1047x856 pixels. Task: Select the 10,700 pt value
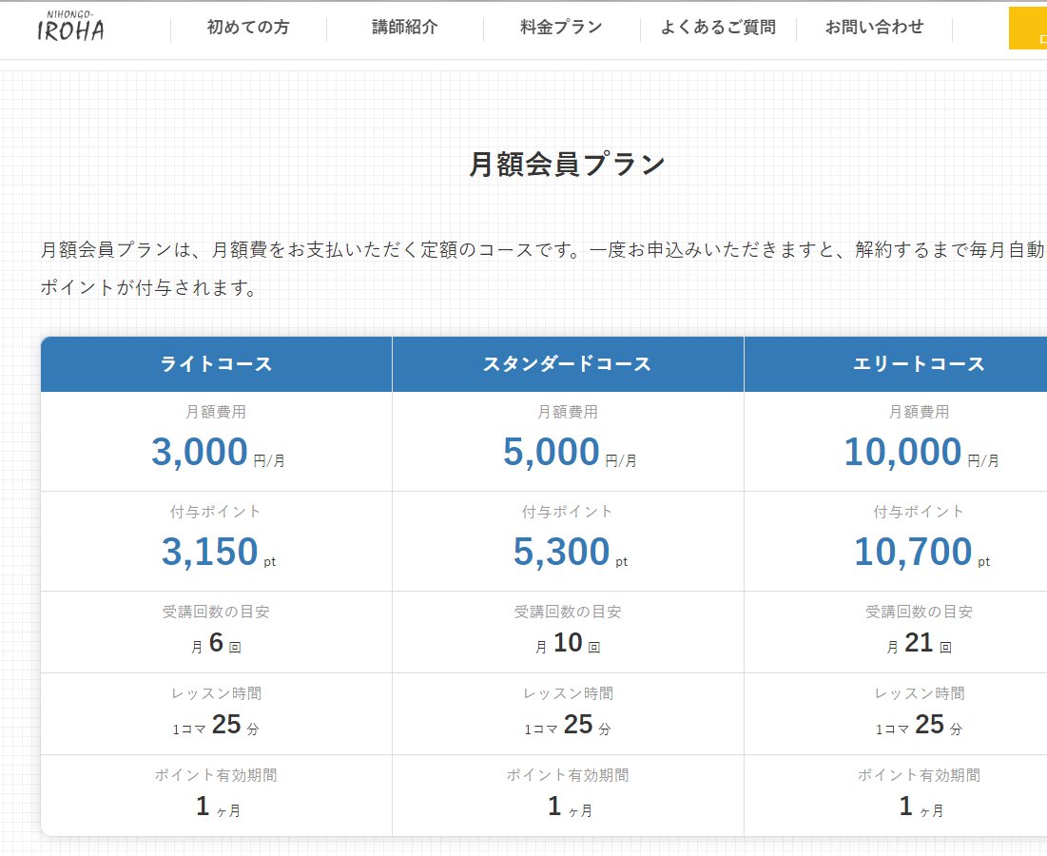[x=913, y=552]
